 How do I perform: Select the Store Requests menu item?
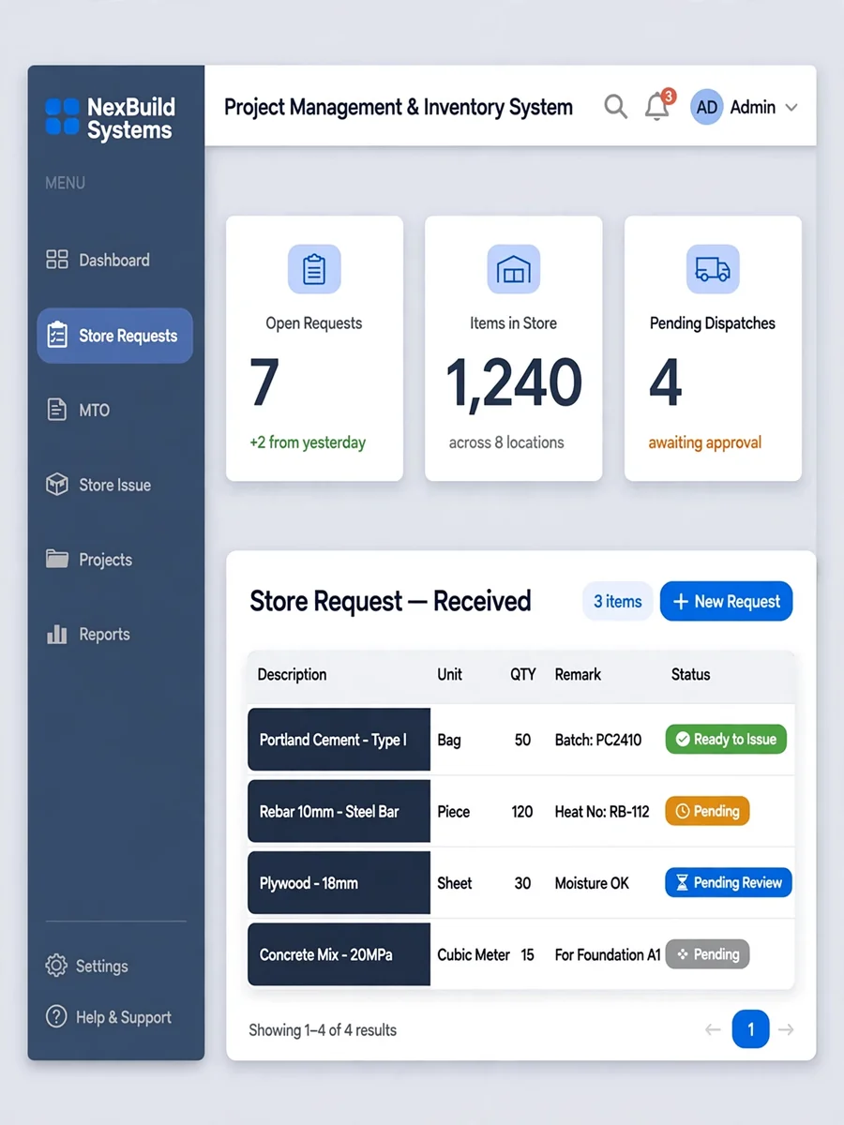pyautogui.click(x=114, y=335)
